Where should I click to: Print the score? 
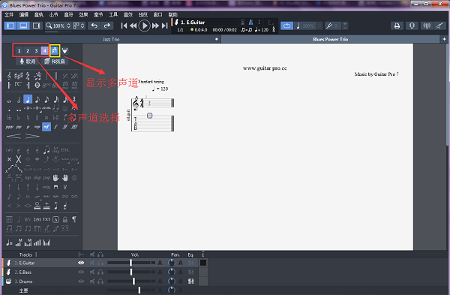(397, 26)
